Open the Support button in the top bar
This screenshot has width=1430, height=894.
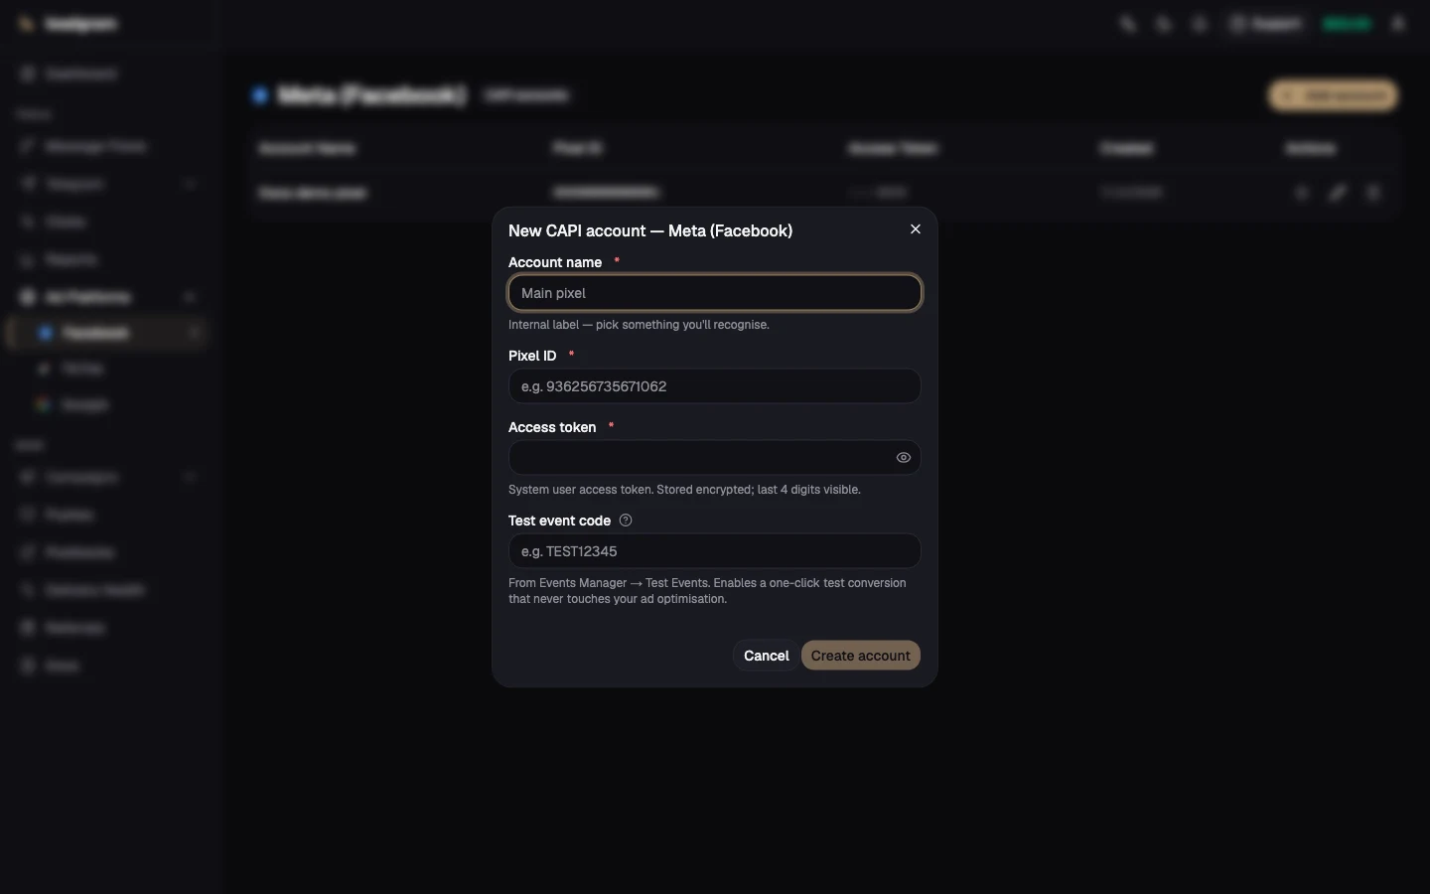pos(1265,24)
